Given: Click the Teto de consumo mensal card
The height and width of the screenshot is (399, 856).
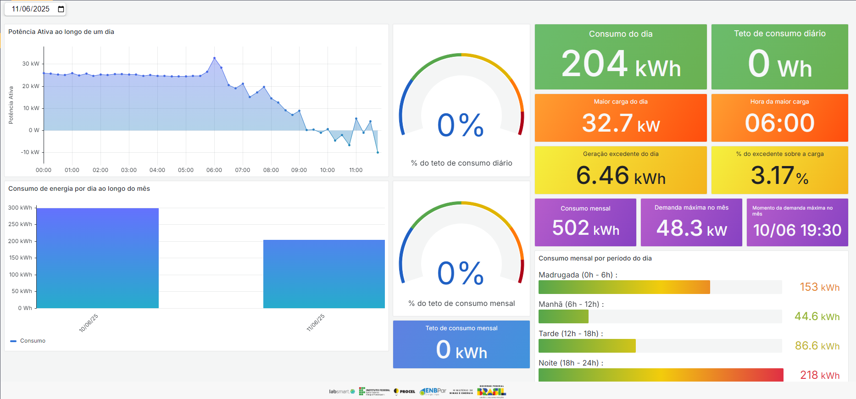Looking at the screenshot, I should pos(461,344).
